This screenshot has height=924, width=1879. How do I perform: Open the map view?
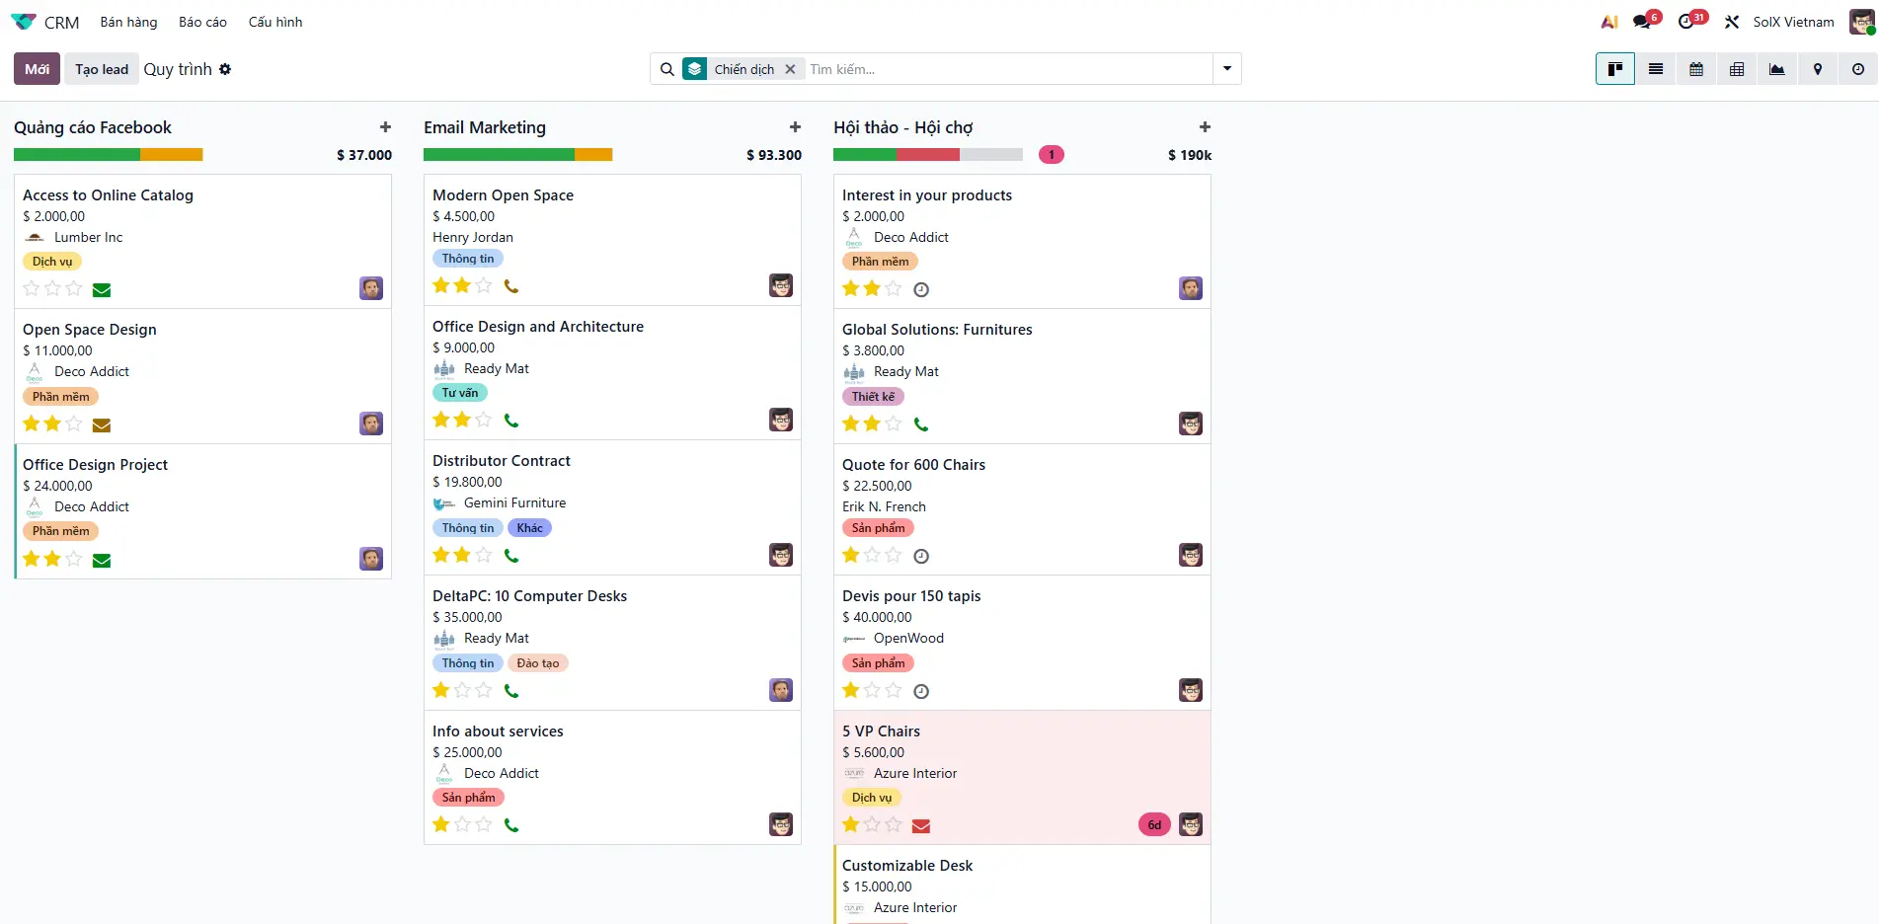[x=1818, y=69]
